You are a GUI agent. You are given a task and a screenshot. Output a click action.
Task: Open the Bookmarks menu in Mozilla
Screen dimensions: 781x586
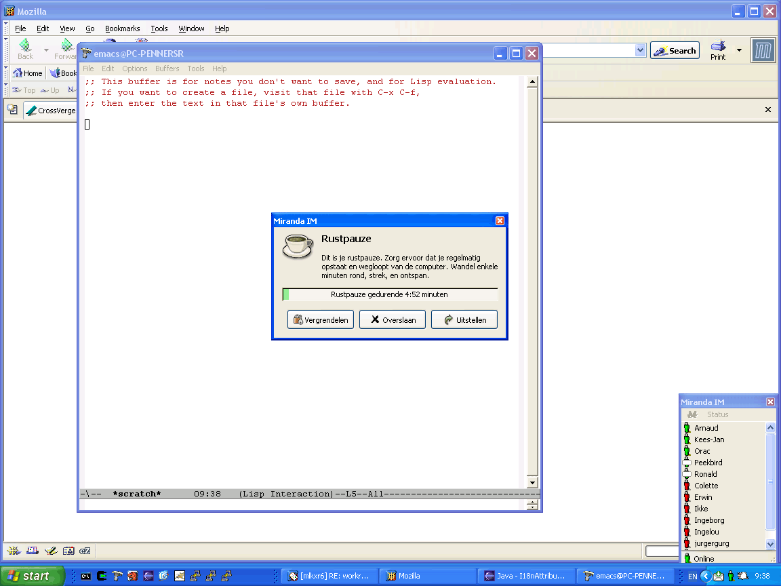point(122,28)
